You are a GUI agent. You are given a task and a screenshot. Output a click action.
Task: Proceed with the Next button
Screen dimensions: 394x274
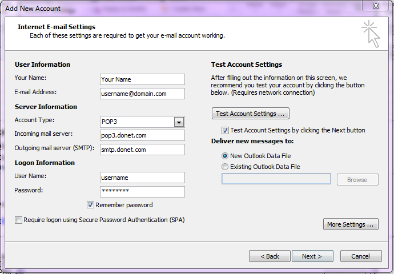coord(312,256)
